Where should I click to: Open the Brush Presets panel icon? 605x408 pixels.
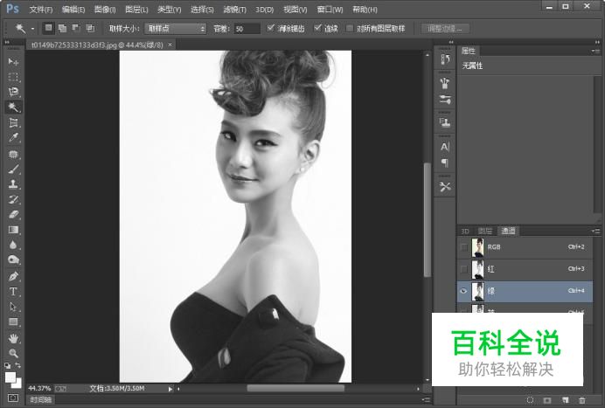[x=444, y=82]
